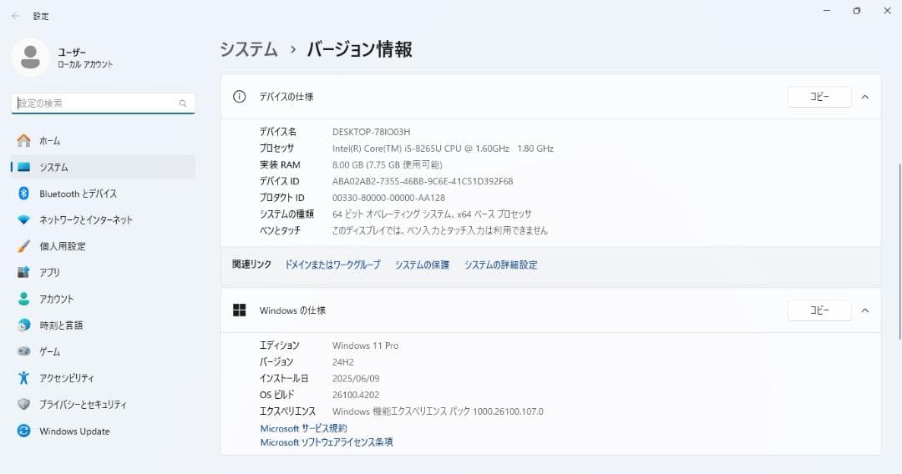Click the edition value Windows 11 Pro
The height and width of the screenshot is (474, 902).
[365, 345]
